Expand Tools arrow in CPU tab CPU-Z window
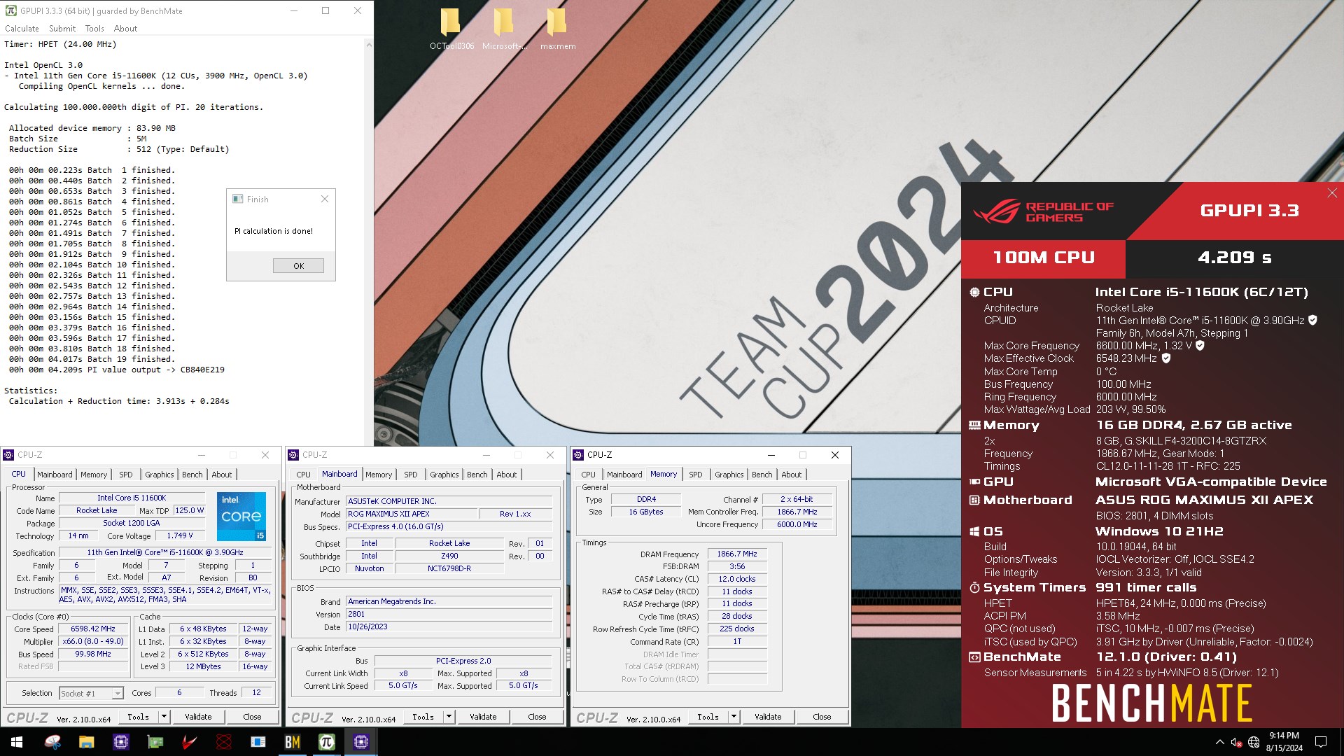Screen dimensions: 1344x756 click(x=164, y=716)
